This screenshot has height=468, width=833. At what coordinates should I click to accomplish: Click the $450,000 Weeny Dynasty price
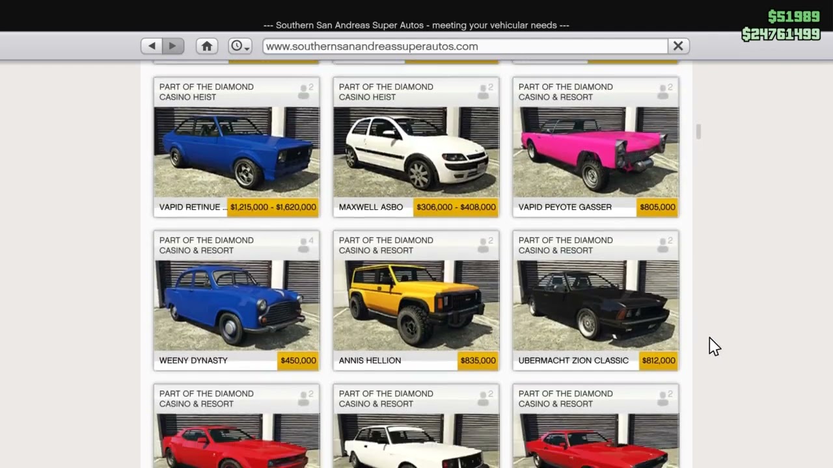(298, 361)
